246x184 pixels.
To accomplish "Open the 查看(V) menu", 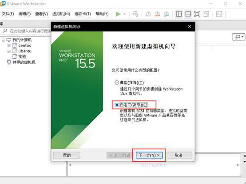I will point(41,14).
